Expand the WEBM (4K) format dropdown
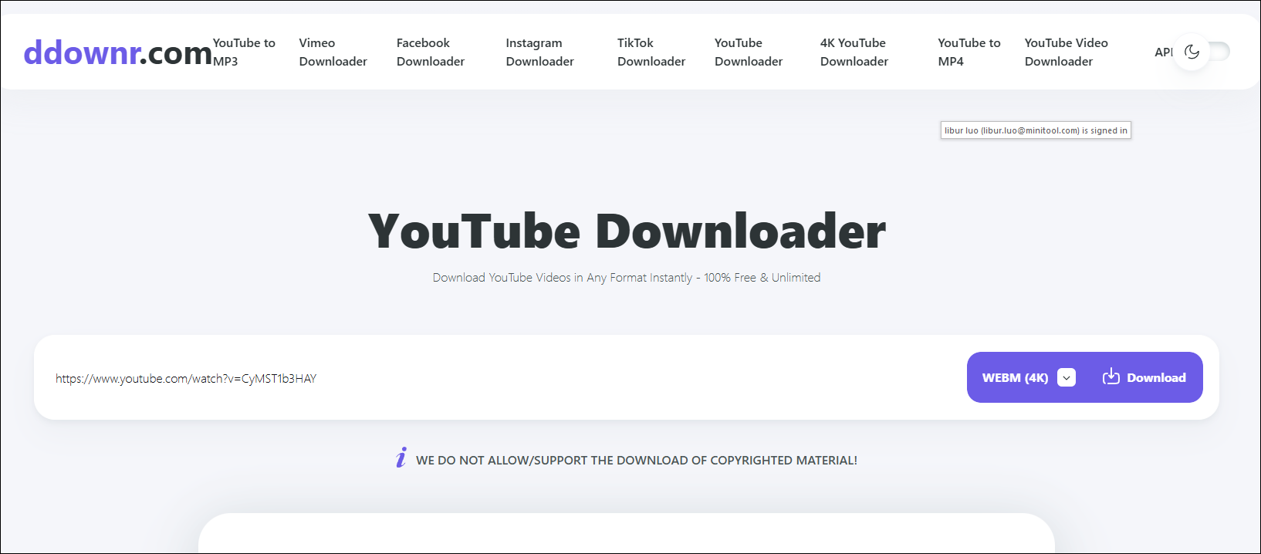Image resolution: width=1261 pixels, height=554 pixels. [1029, 377]
